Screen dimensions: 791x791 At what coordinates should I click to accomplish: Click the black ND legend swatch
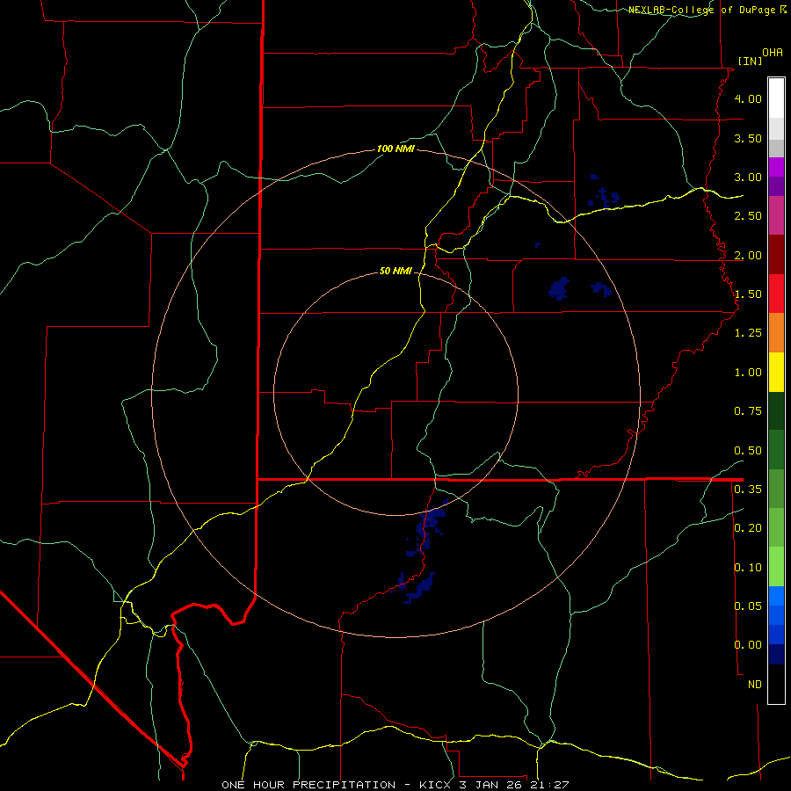[x=776, y=684]
